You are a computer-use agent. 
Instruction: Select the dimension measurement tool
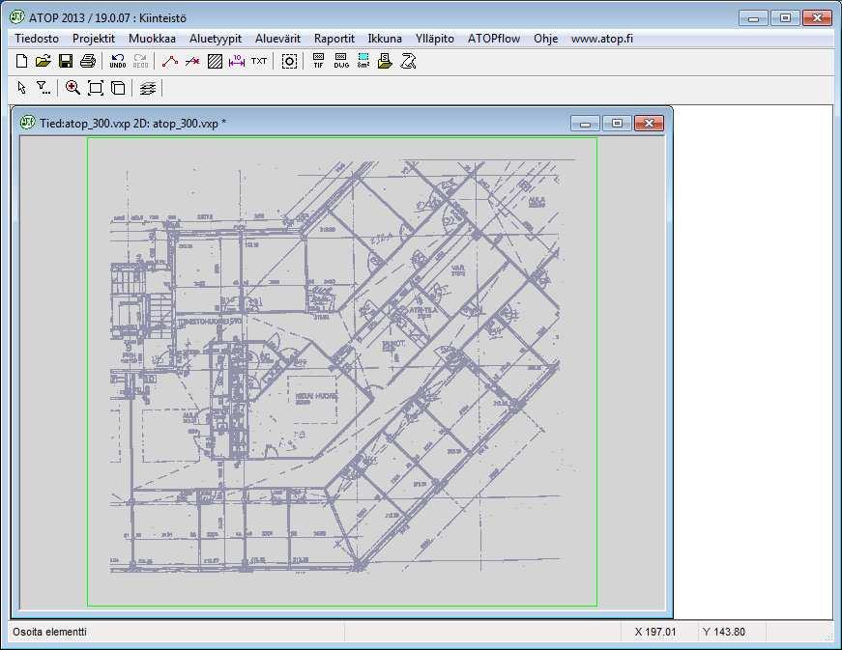click(236, 61)
